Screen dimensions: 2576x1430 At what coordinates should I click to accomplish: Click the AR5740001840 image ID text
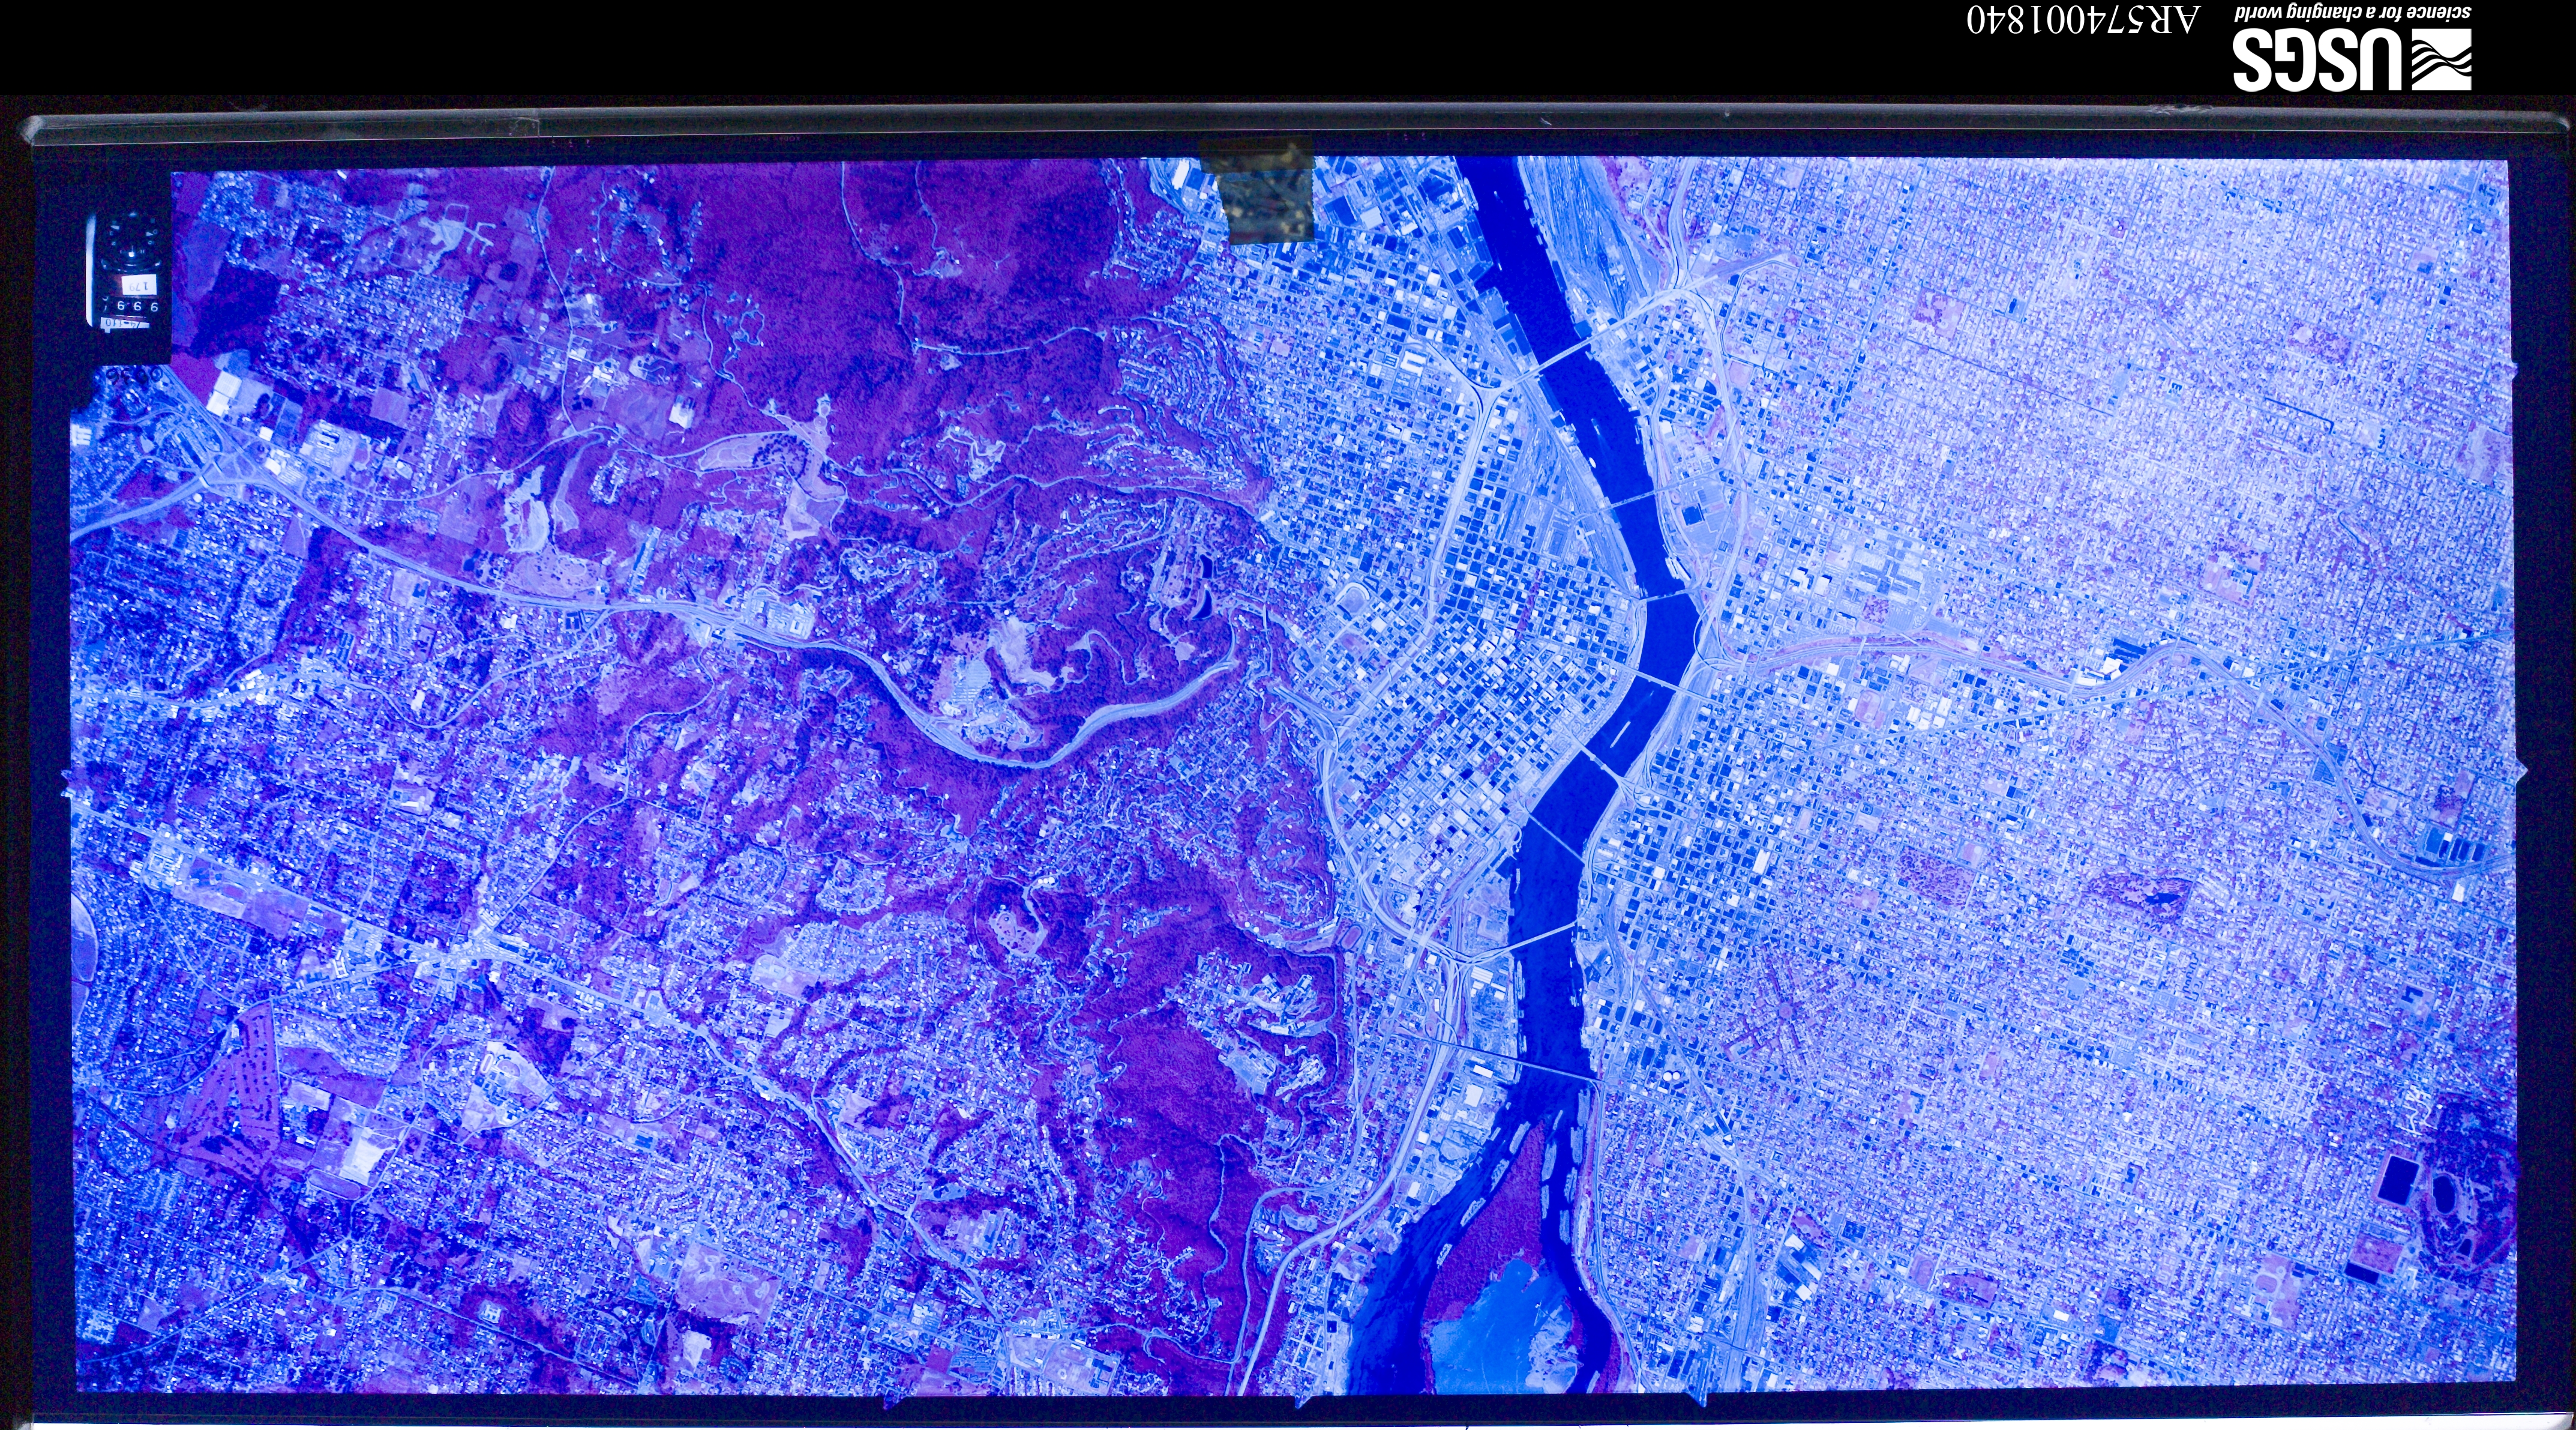coord(2083,19)
